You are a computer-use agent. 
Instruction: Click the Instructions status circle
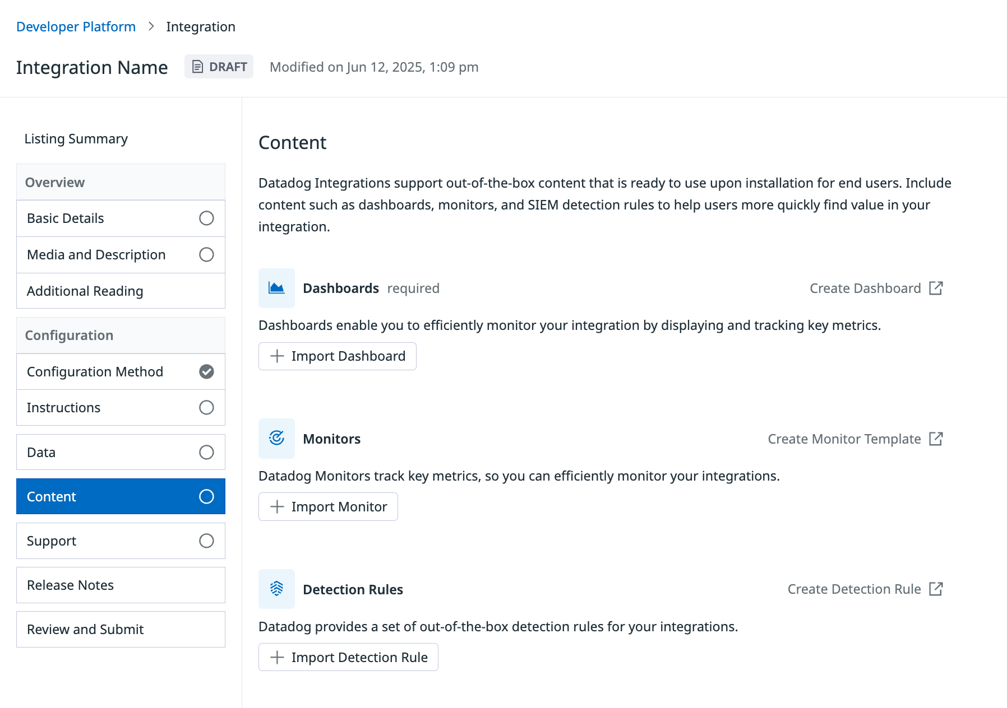tap(206, 407)
